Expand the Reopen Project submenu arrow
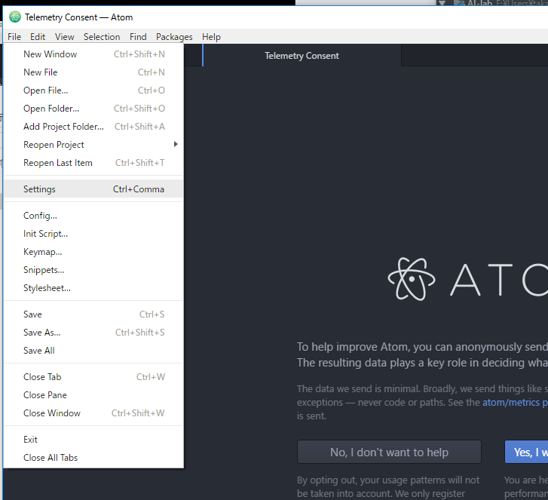548x500 pixels. [x=176, y=144]
